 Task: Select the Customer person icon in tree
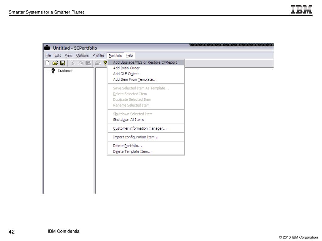[x=53, y=71]
